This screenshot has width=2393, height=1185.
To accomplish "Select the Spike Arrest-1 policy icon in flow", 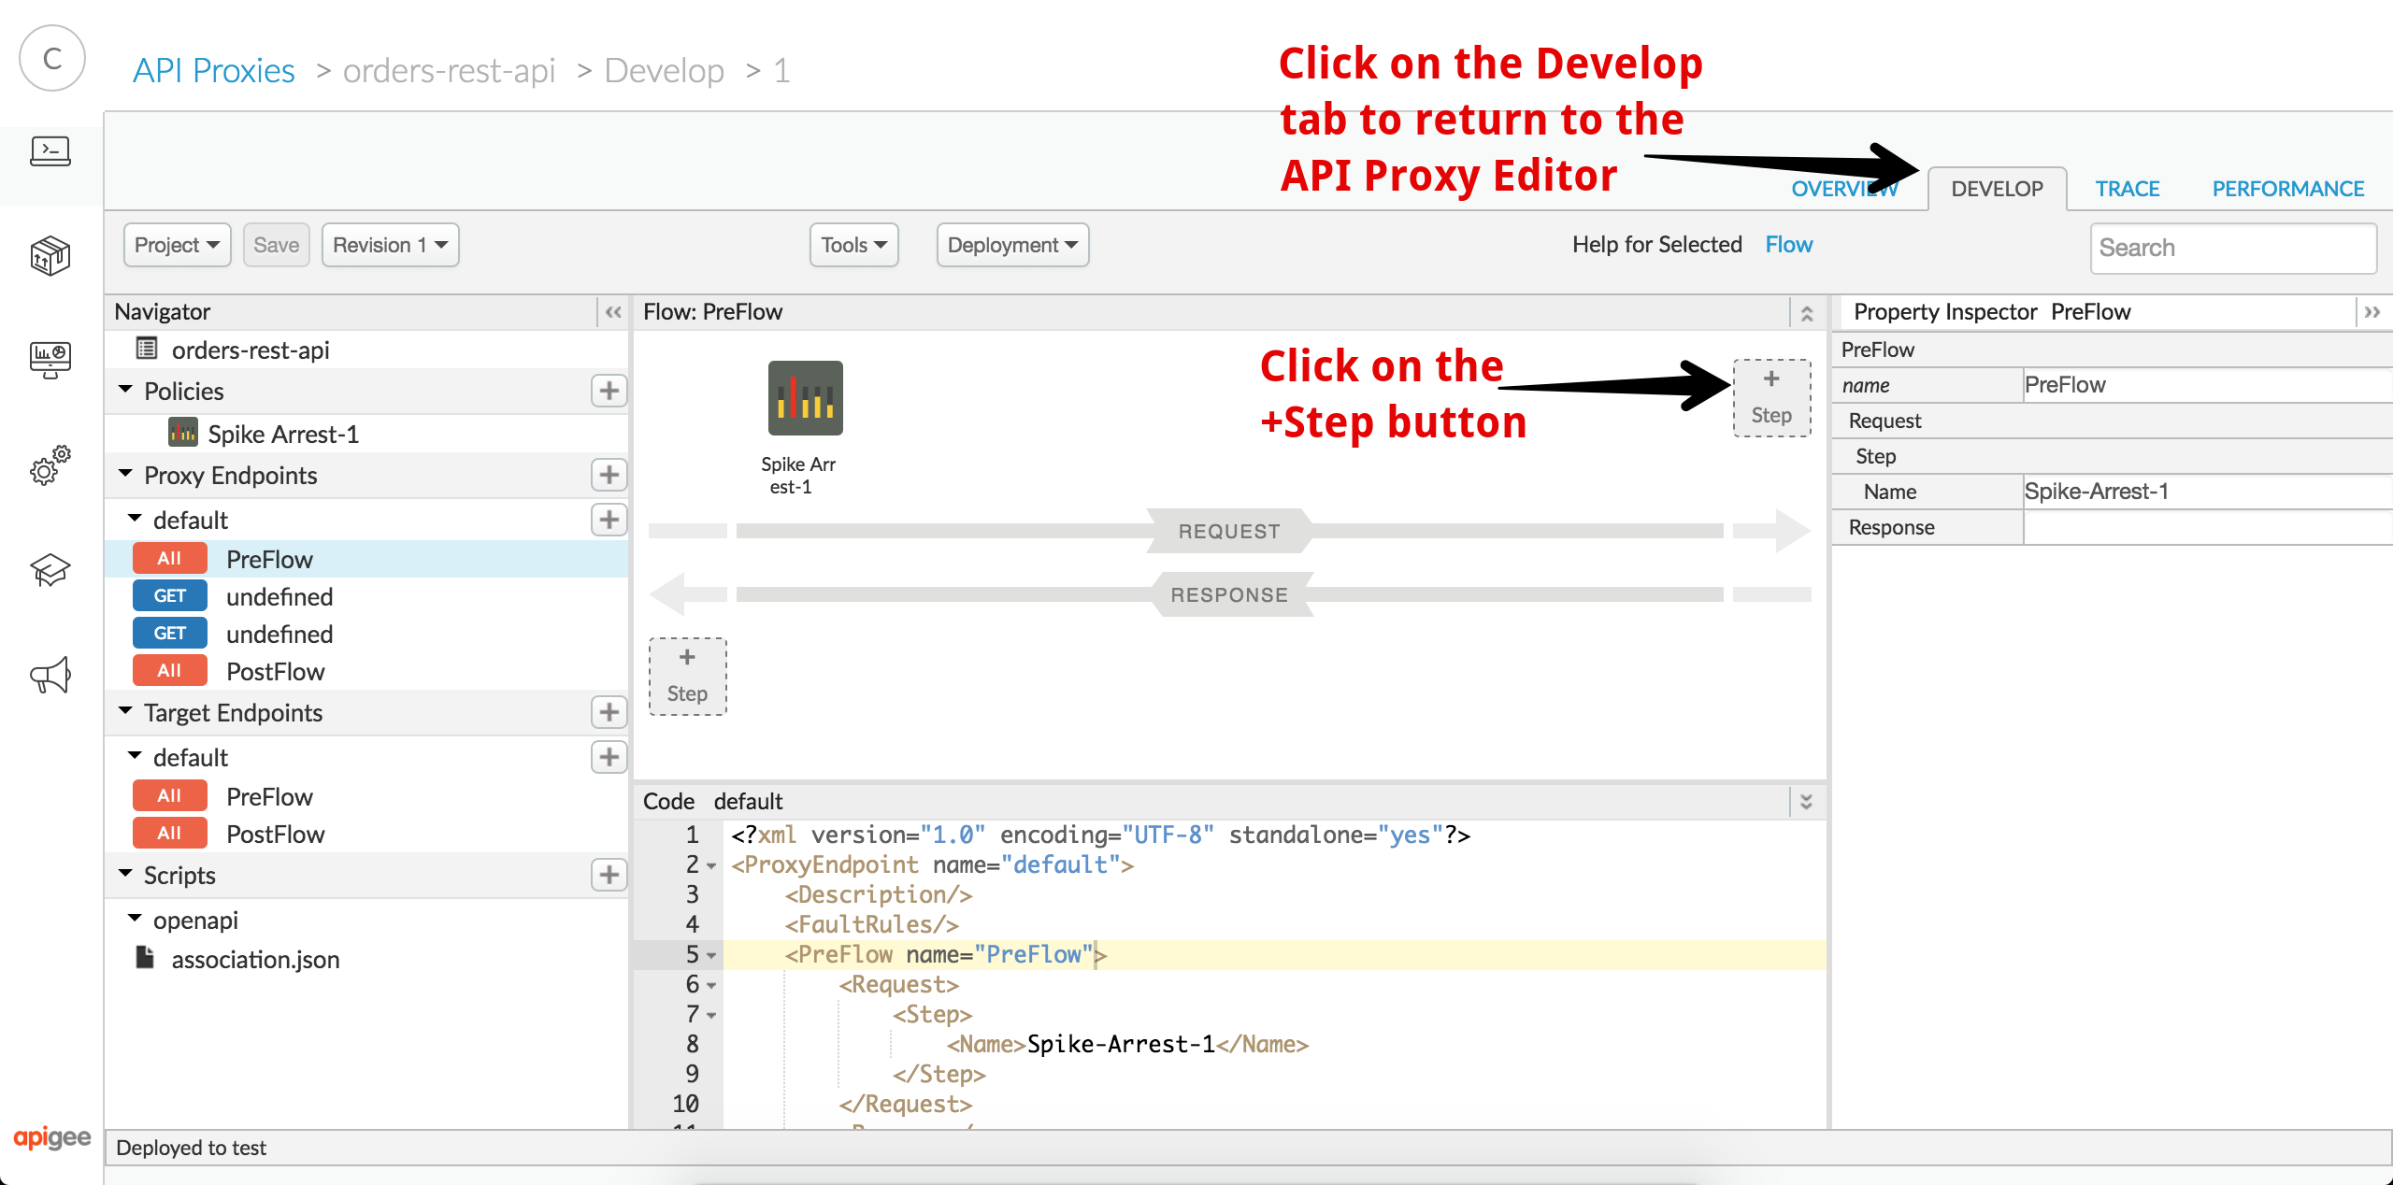I will tap(806, 398).
